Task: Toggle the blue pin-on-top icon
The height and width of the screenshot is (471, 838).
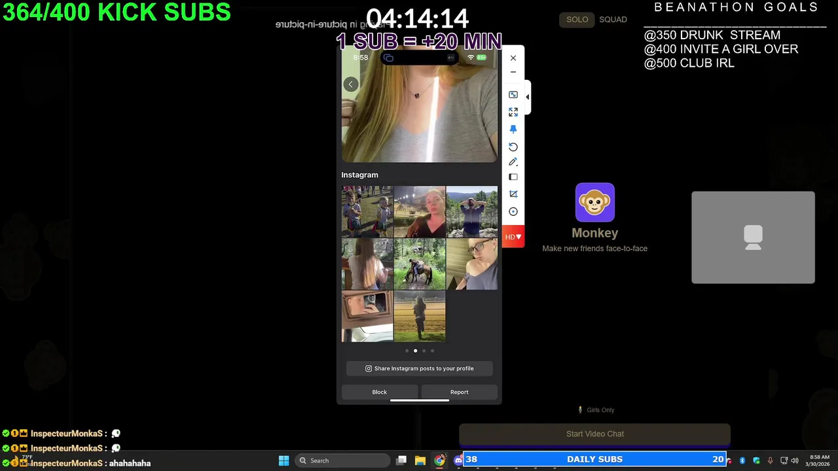Action: [513, 130]
